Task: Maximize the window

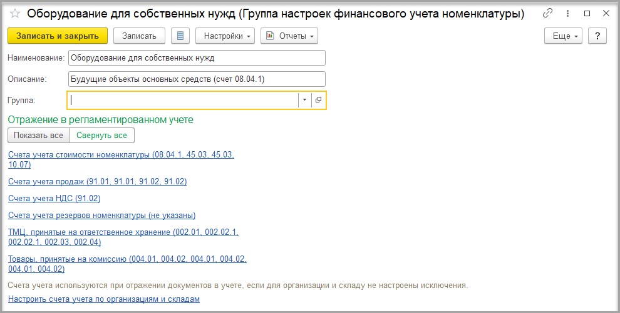Action: 587,13
